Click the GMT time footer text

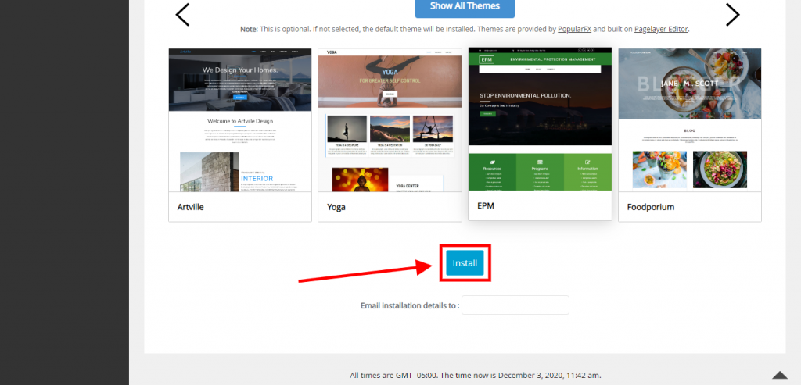tap(476, 376)
